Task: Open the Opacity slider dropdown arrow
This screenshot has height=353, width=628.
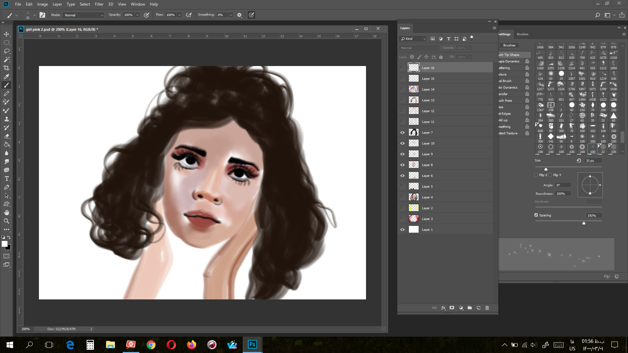Action: click(137, 15)
